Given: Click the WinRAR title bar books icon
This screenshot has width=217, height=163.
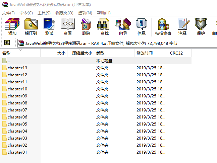Looking at the screenshot, I should pos(5,4).
